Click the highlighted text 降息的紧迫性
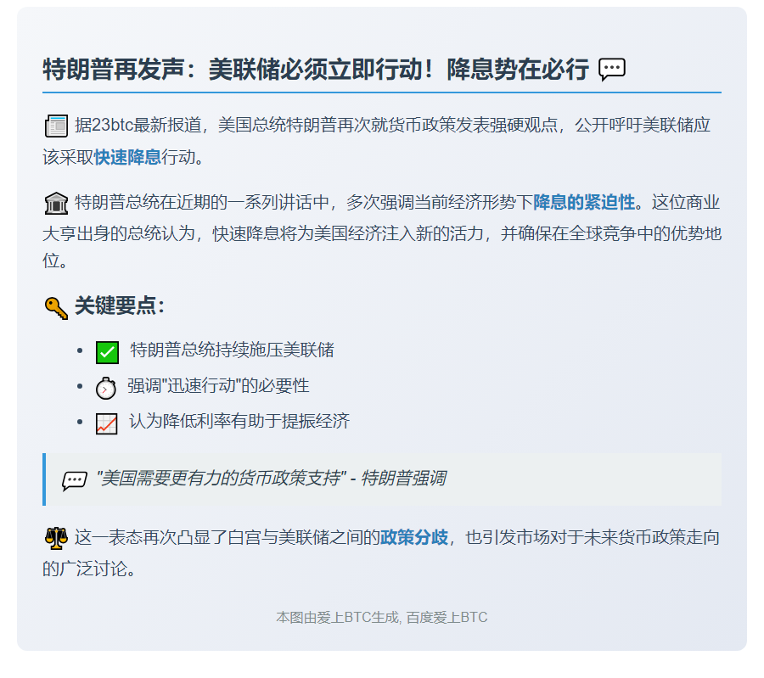This screenshot has height=678, width=764. 584,202
